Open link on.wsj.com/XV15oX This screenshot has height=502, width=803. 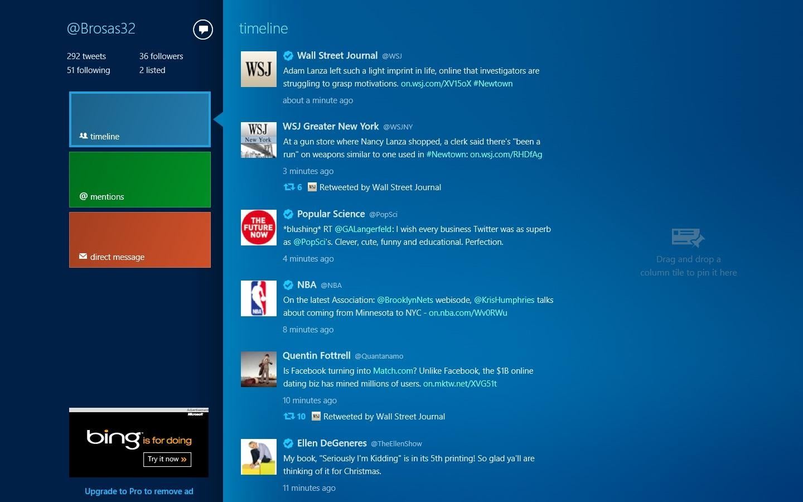point(436,84)
